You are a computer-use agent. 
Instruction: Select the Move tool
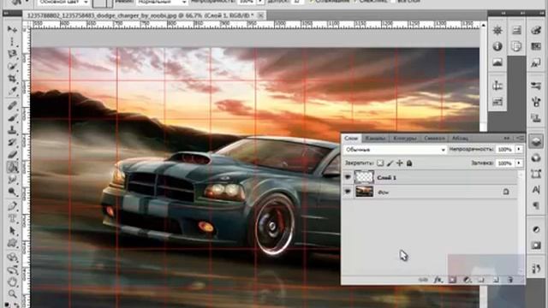13,29
